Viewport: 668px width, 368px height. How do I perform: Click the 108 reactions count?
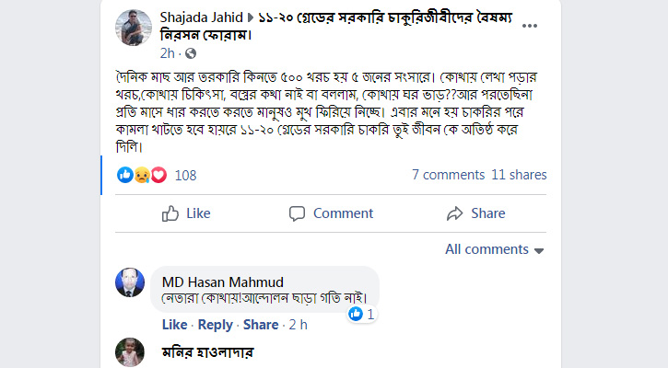[x=185, y=175]
